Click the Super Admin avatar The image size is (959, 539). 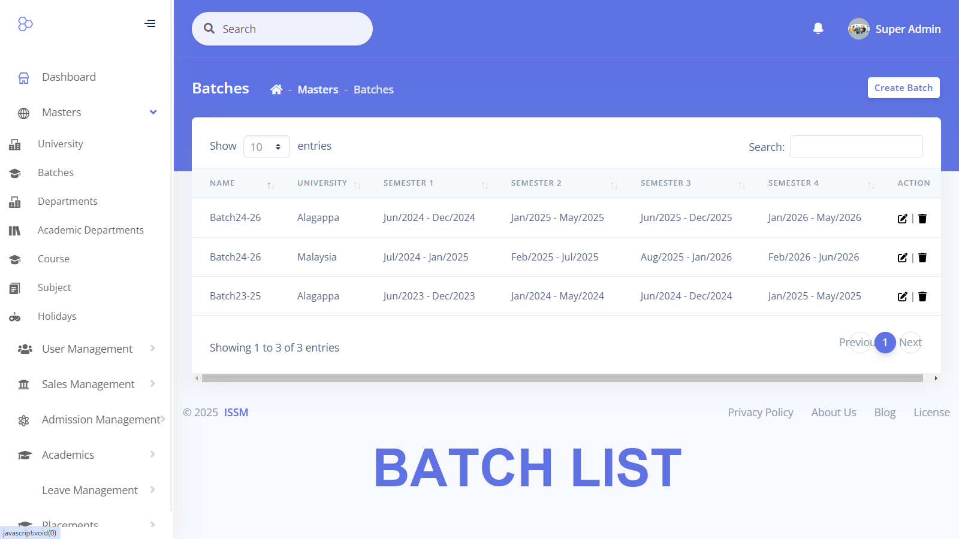[858, 29]
